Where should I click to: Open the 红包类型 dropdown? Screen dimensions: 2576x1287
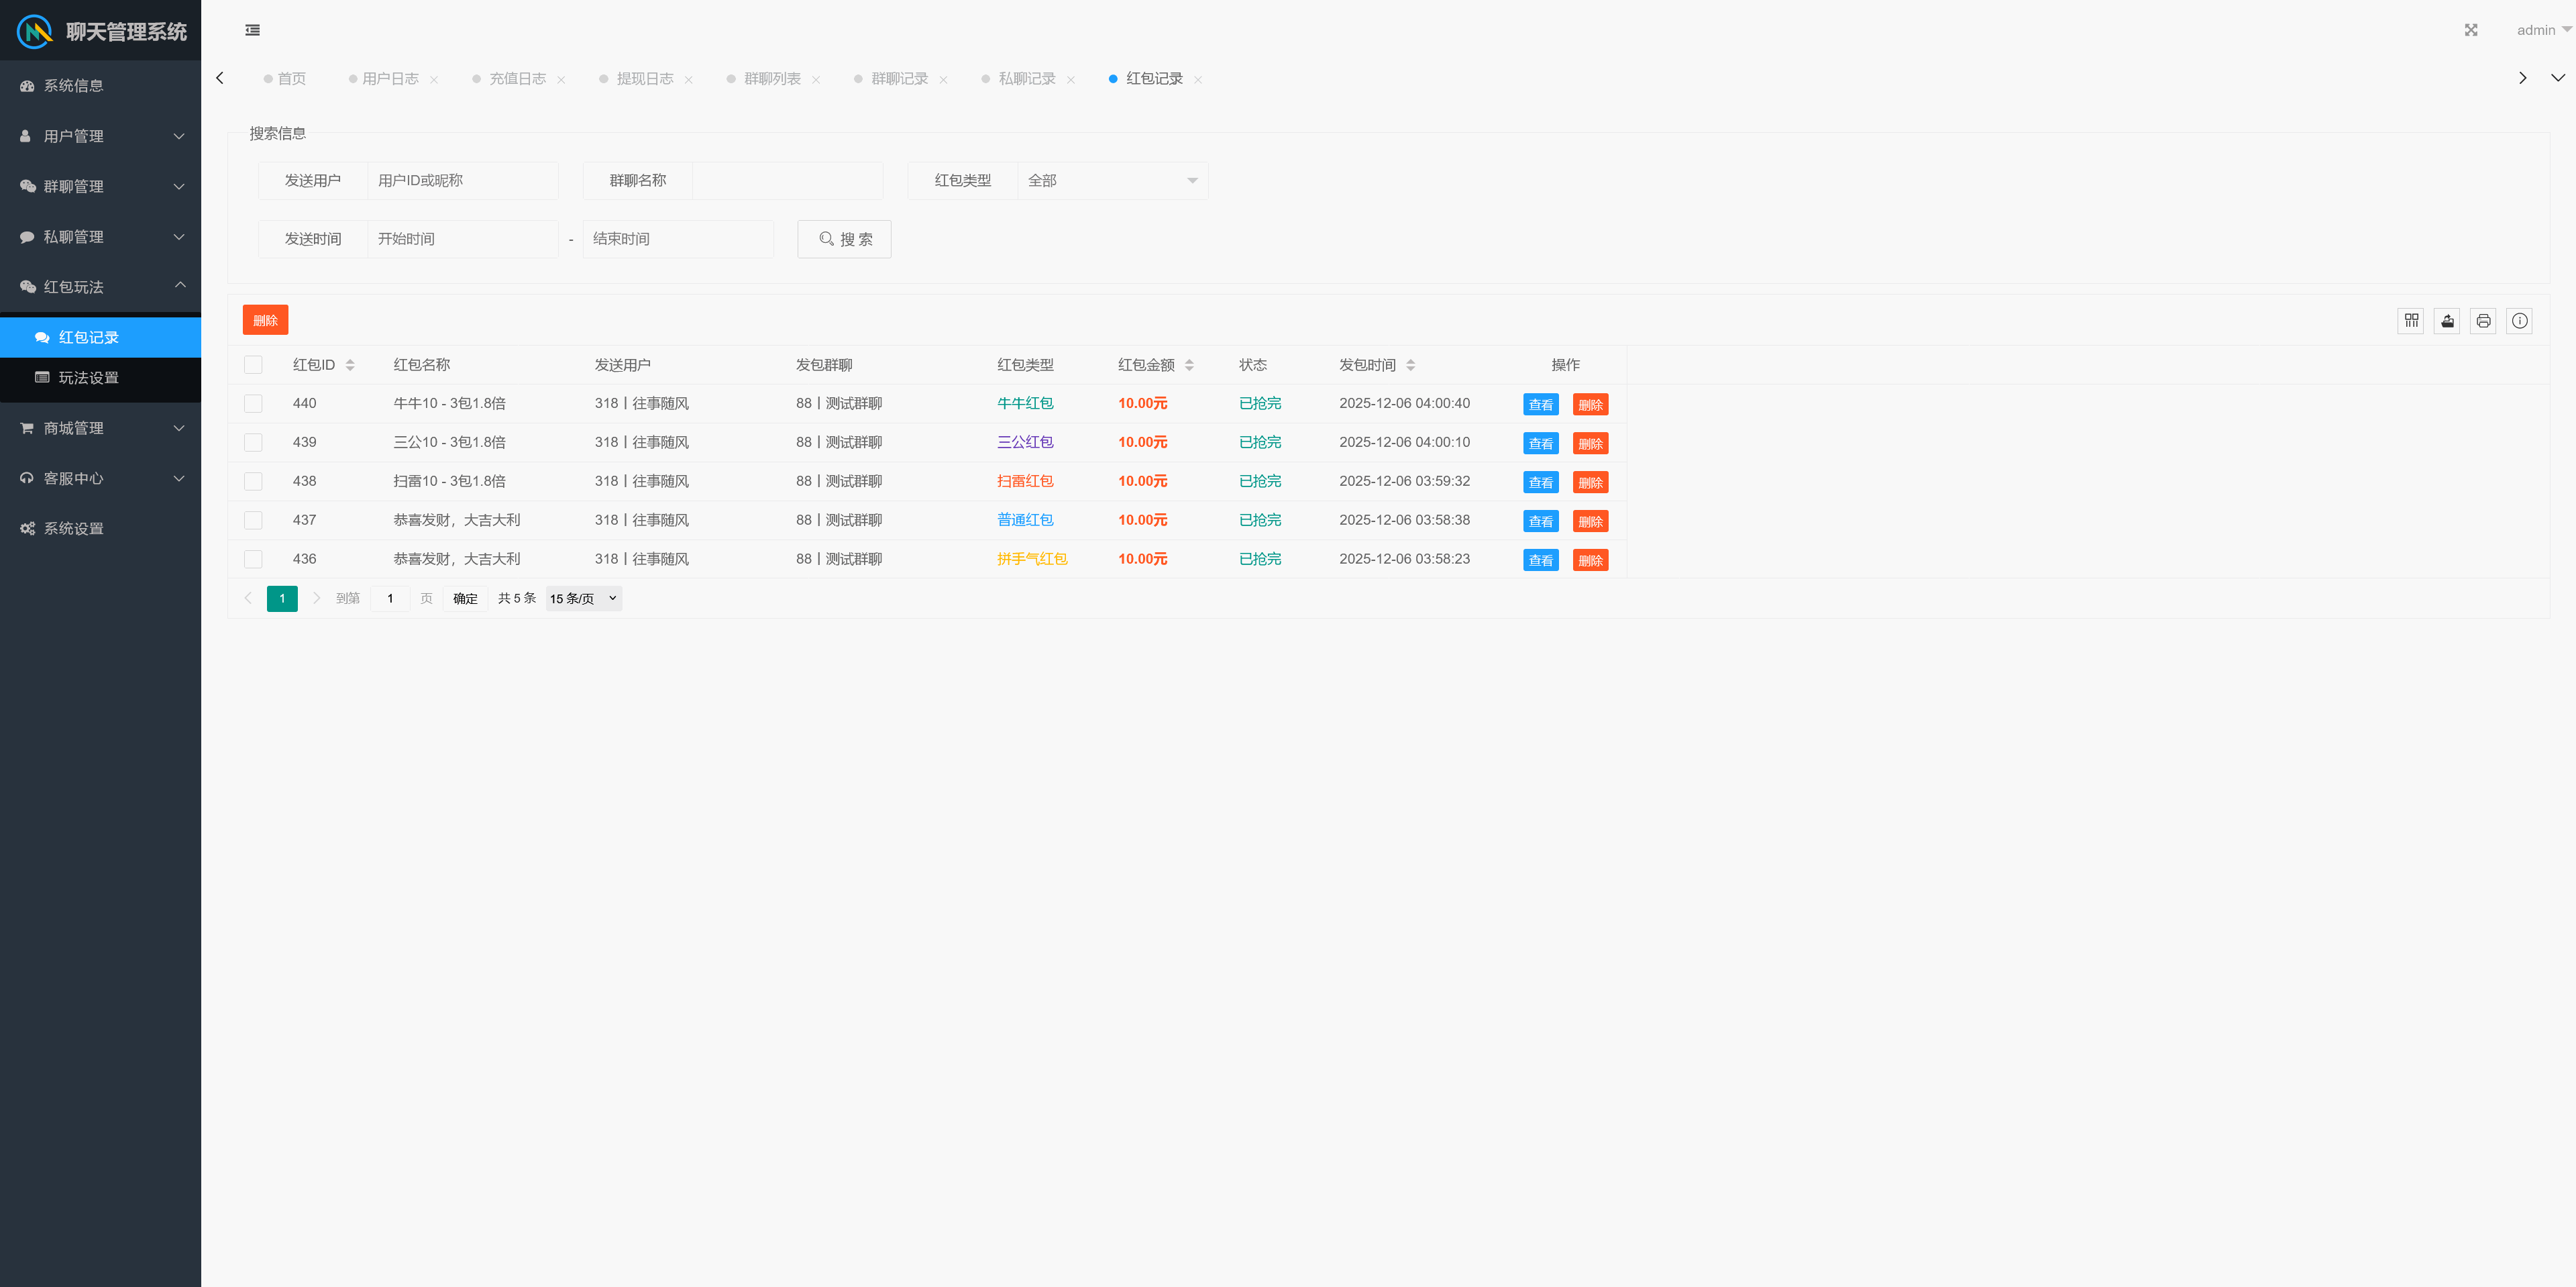tap(1112, 181)
